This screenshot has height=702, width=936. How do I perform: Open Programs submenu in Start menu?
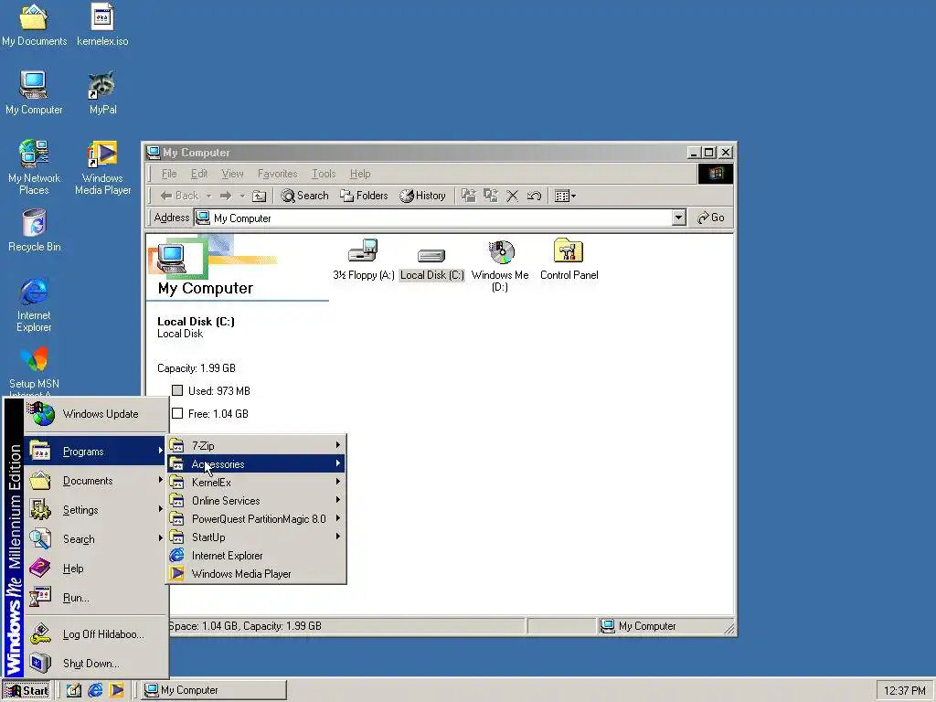pos(96,452)
